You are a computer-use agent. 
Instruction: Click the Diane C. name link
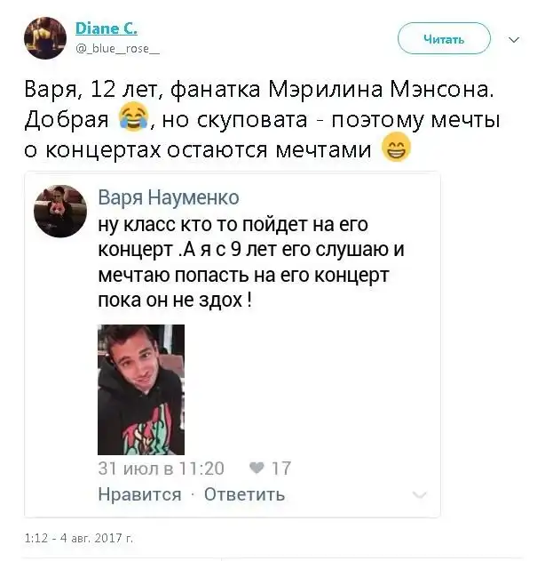(107, 28)
